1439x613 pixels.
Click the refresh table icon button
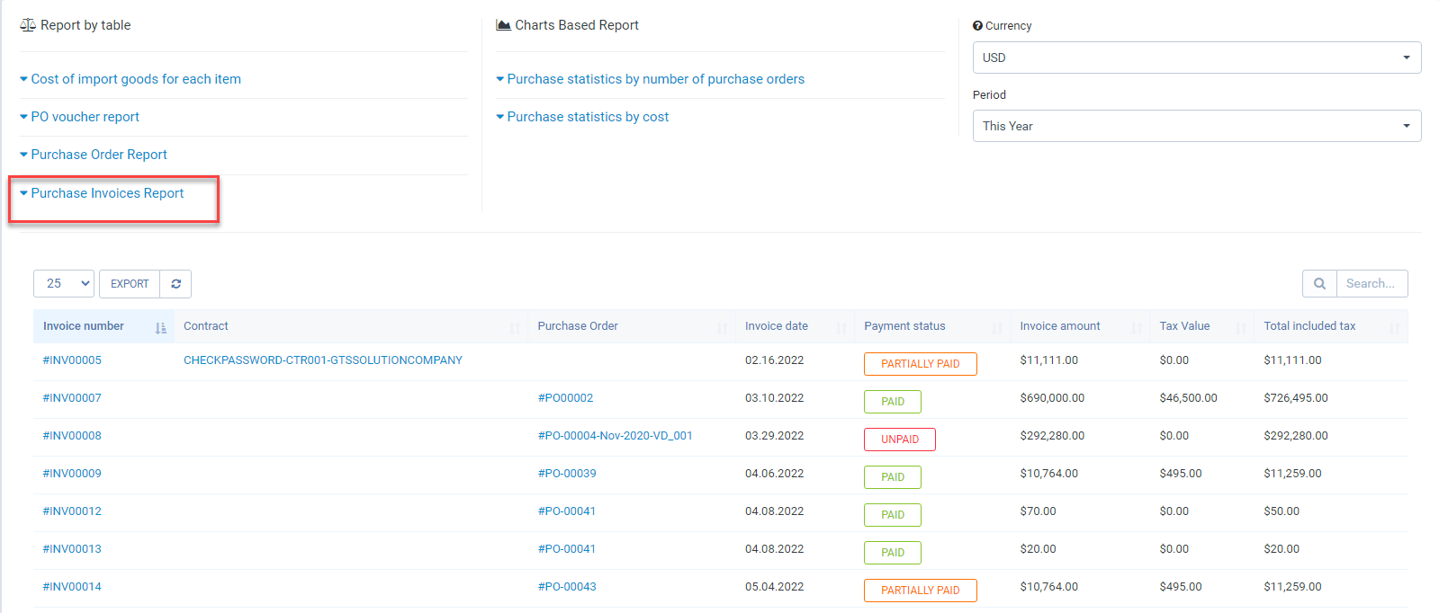[175, 284]
